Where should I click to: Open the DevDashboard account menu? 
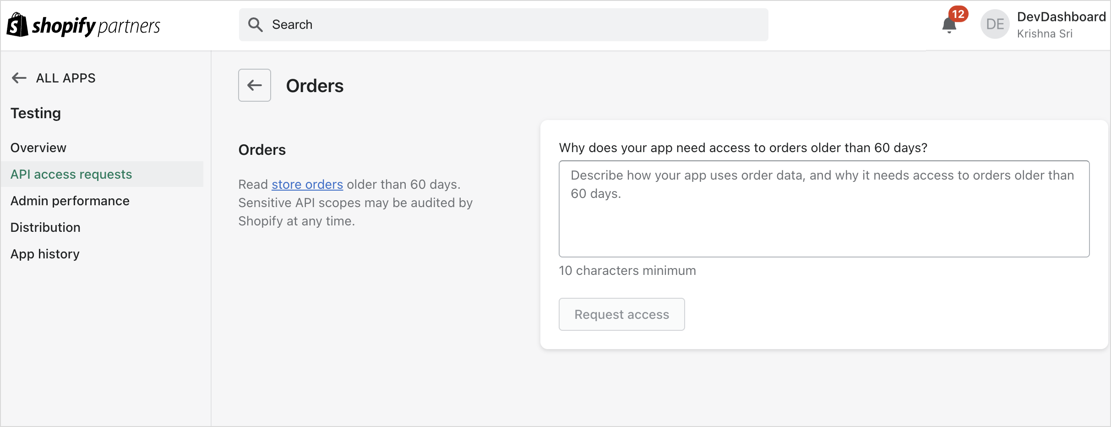point(1061,17)
